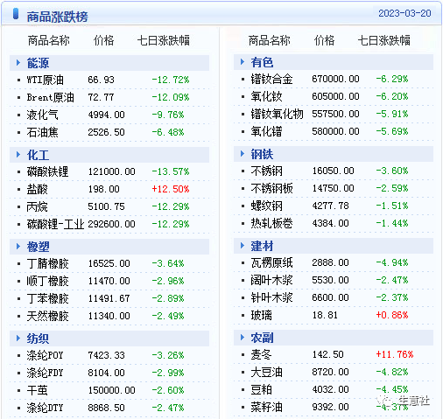Select Brent原油 commodity name

50,97
